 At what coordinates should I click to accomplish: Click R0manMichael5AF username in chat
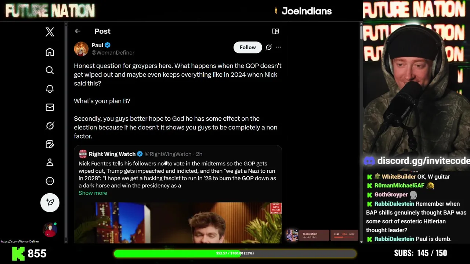click(399, 186)
